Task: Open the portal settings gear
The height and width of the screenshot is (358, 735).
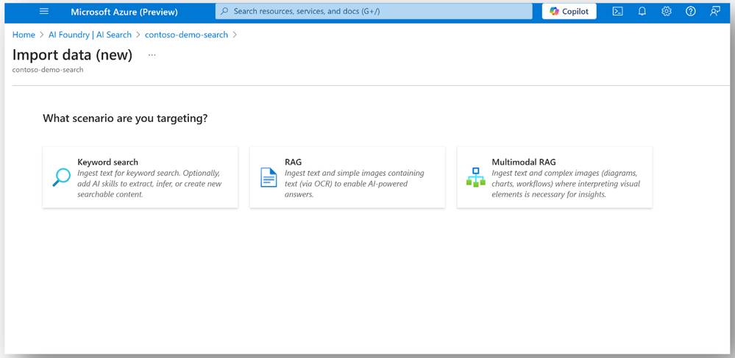Action: (x=666, y=12)
